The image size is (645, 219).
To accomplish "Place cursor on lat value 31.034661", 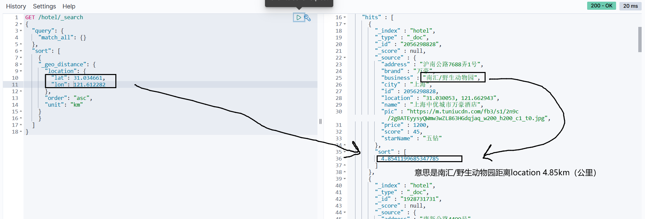I will pos(88,78).
